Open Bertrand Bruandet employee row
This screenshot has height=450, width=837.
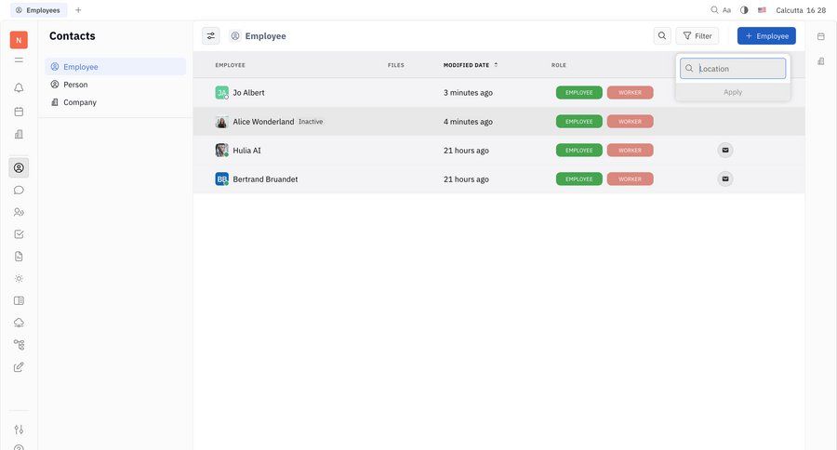click(499, 179)
